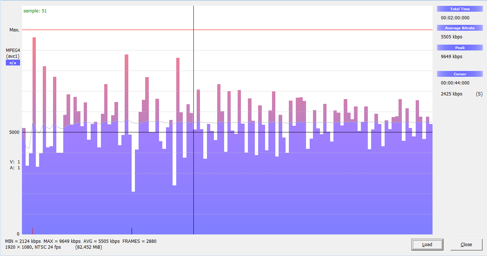Click the total time value 00:02:00:000
Viewport: 487px width, 256px height.
click(455, 18)
